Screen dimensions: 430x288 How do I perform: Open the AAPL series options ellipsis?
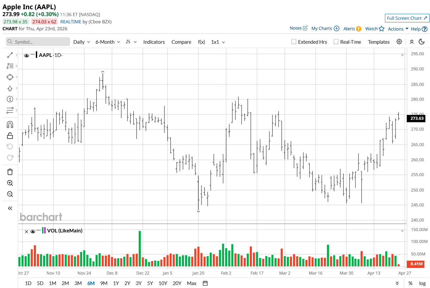coord(33,55)
